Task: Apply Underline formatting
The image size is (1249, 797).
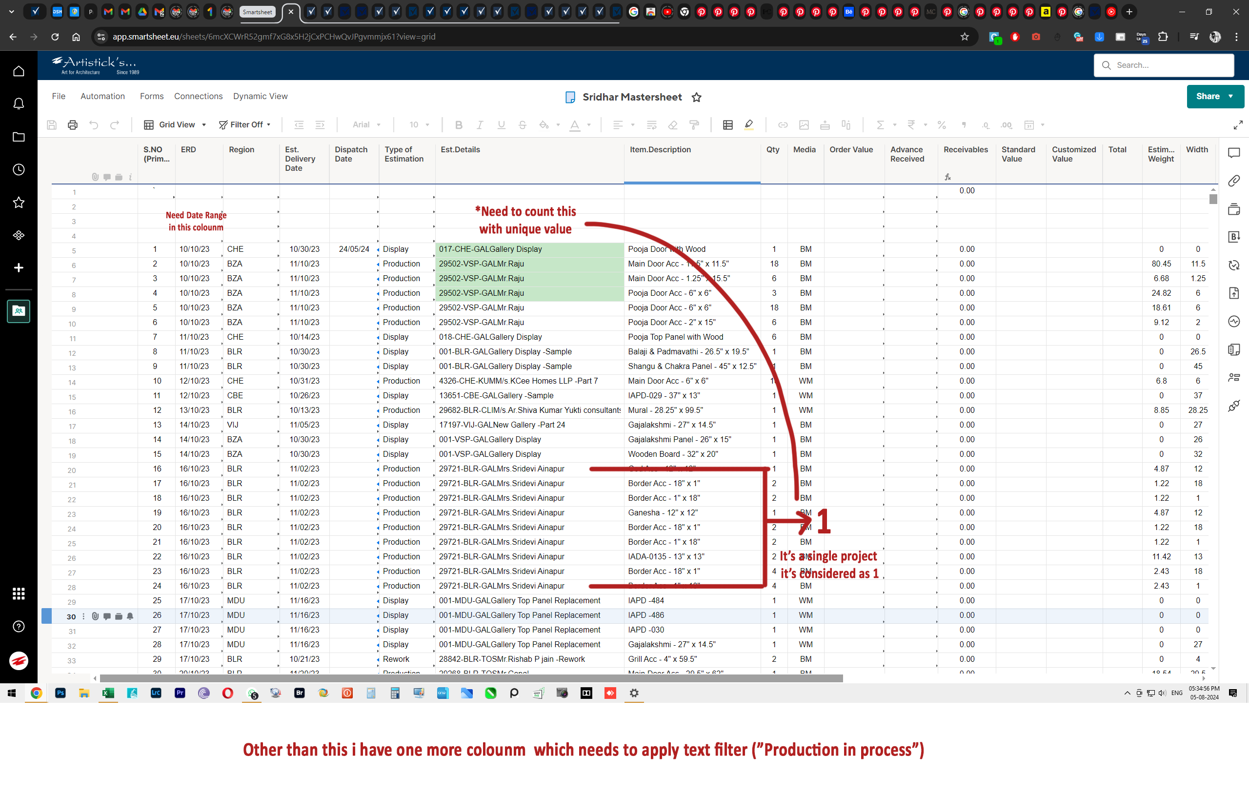Action: [501, 124]
